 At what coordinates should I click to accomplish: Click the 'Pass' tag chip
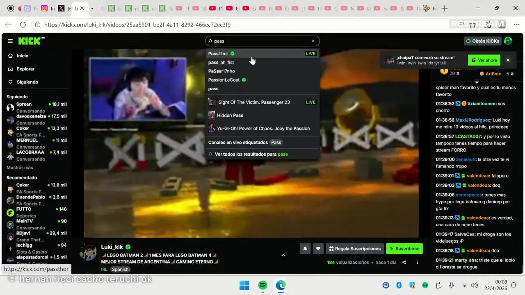276,143
